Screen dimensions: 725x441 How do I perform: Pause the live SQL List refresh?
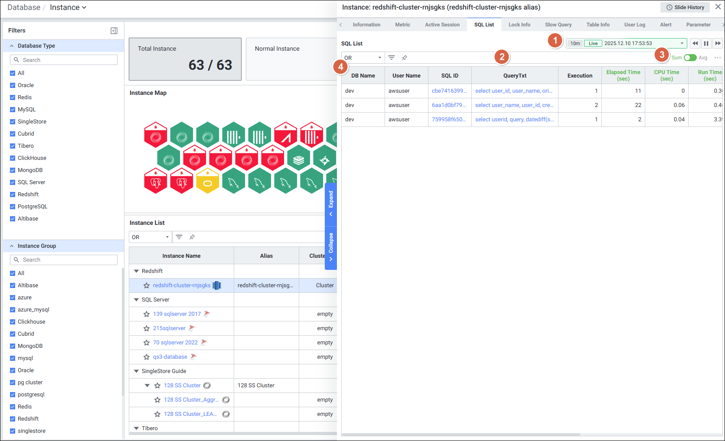(706, 43)
